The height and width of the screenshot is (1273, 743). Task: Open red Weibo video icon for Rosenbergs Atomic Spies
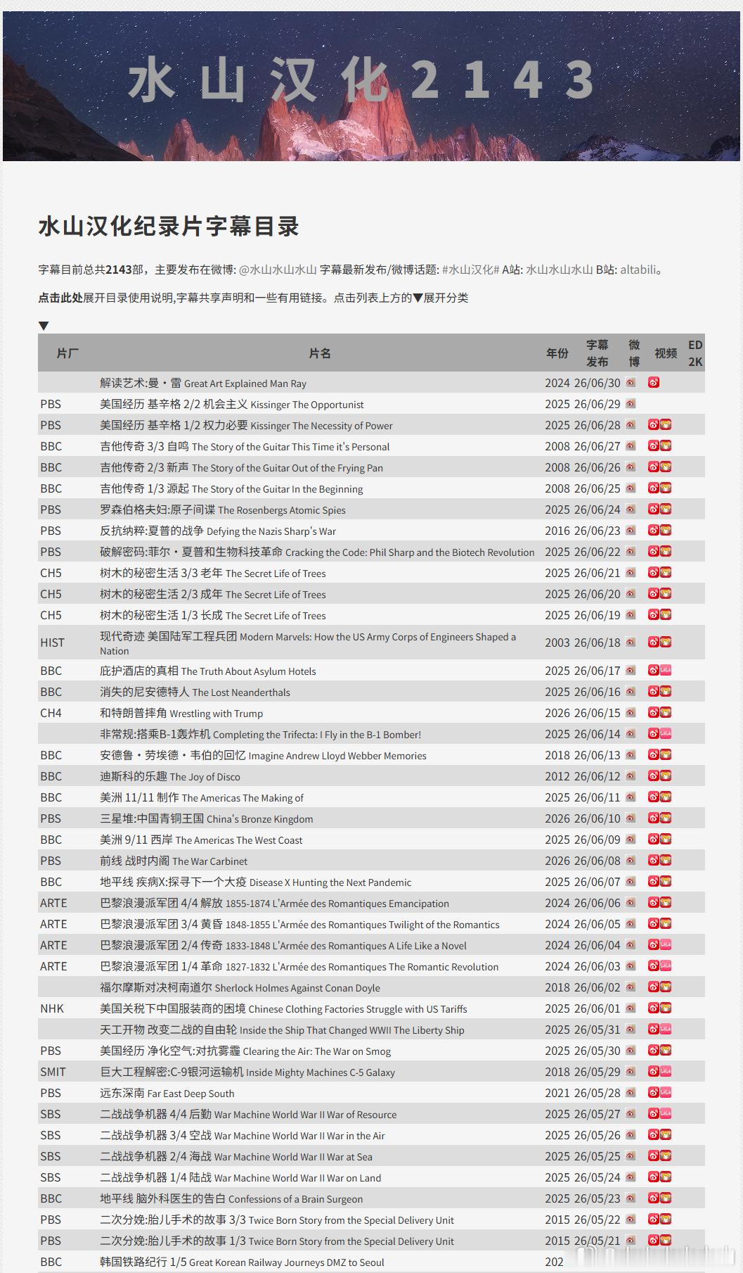coord(654,509)
